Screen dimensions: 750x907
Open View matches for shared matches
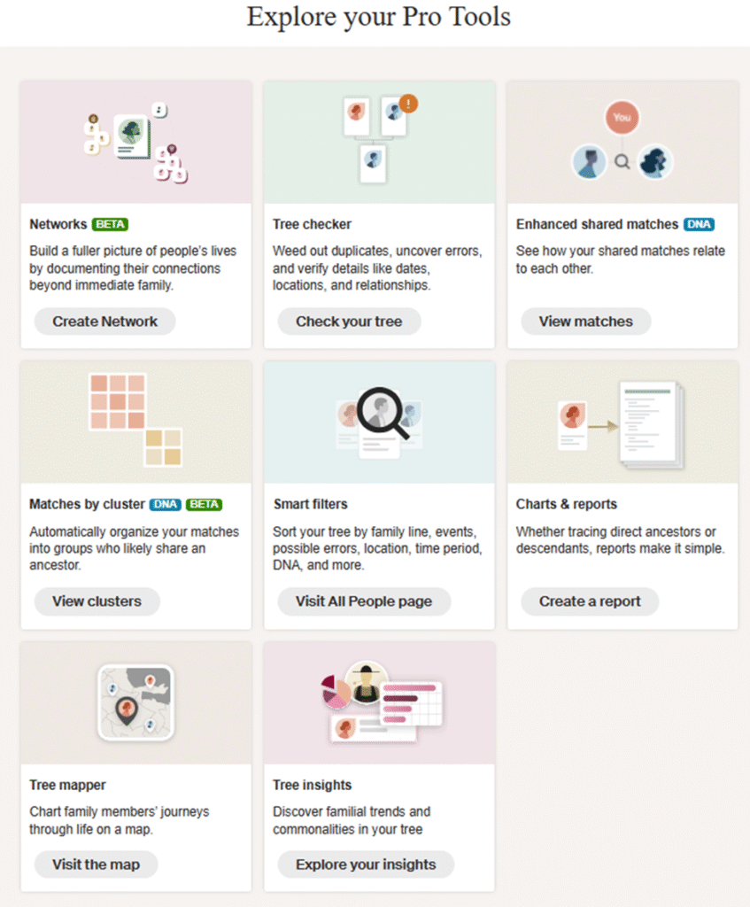tap(585, 322)
